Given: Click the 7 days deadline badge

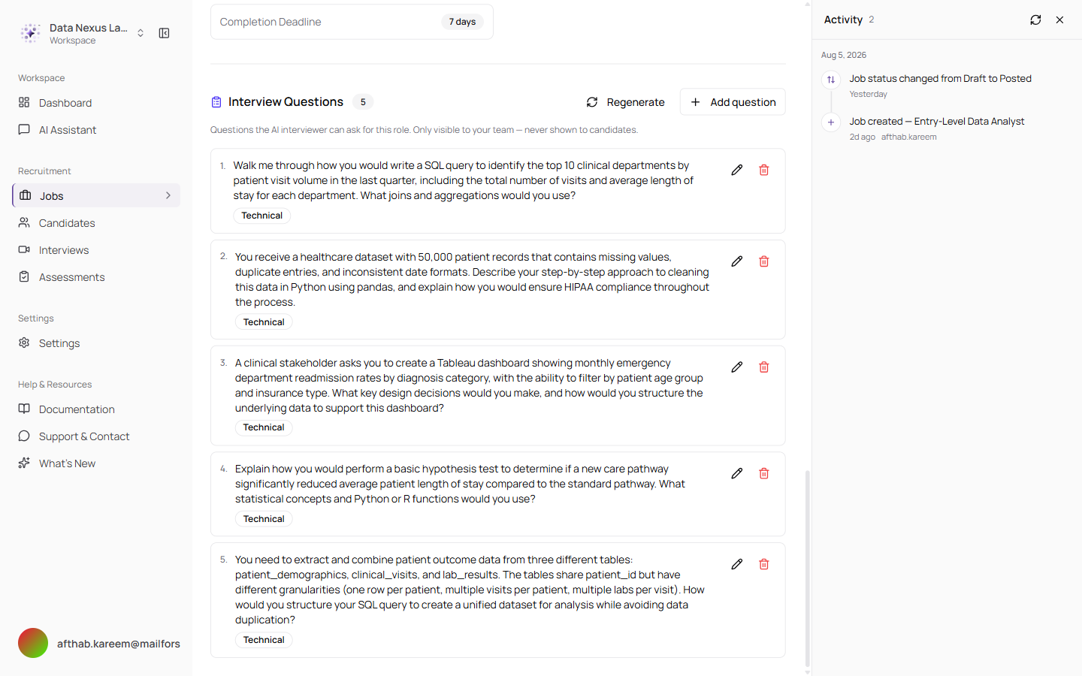Looking at the screenshot, I should click(x=462, y=22).
